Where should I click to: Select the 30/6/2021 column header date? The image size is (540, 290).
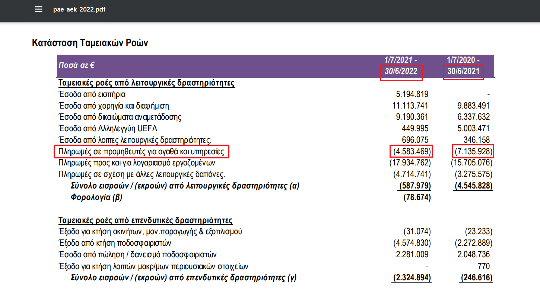pyautogui.click(x=463, y=71)
